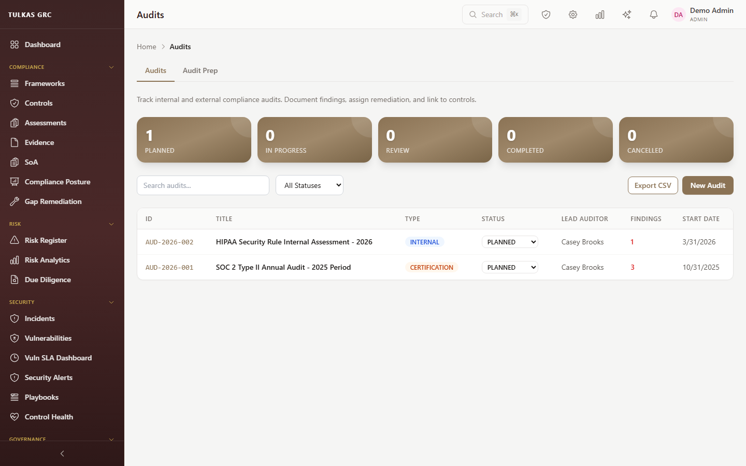
Task: Click the Due Diligence document search icon
Action: (x=15, y=280)
